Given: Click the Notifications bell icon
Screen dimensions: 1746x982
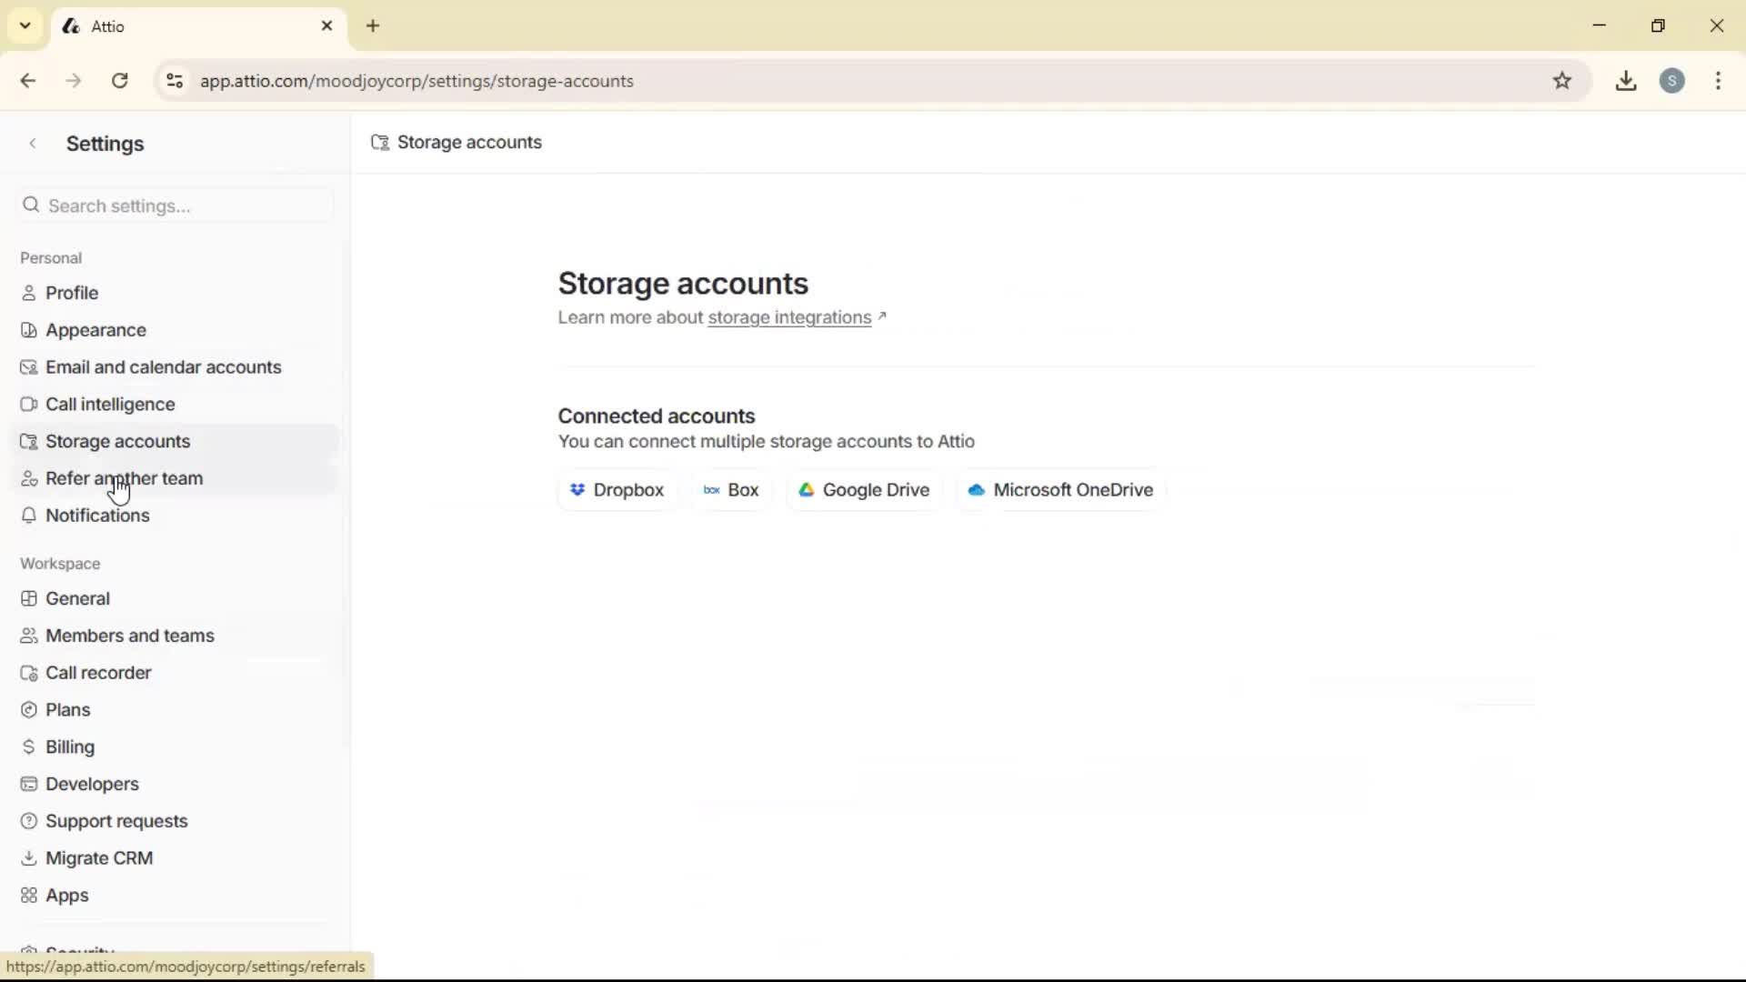Looking at the screenshot, I should point(30,516).
